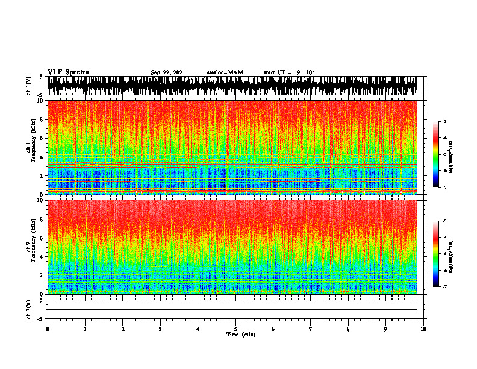The width and height of the screenshot is (477, 369).
Task: Click the time axis tick label "0"
Action: coord(48,329)
